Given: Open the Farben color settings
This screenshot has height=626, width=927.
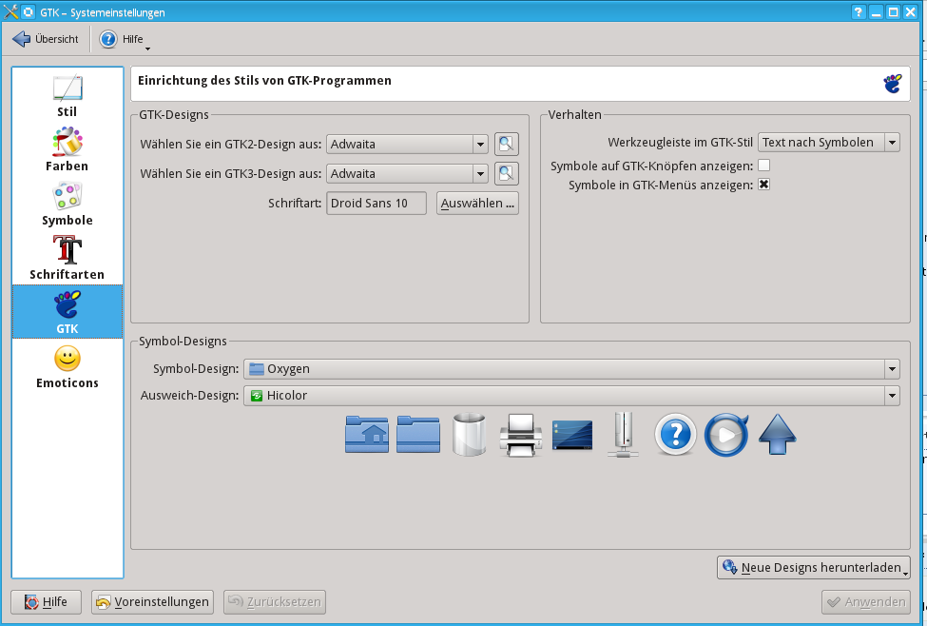Looking at the screenshot, I should click(68, 150).
